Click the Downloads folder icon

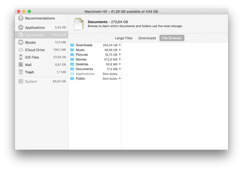[x=72, y=45]
